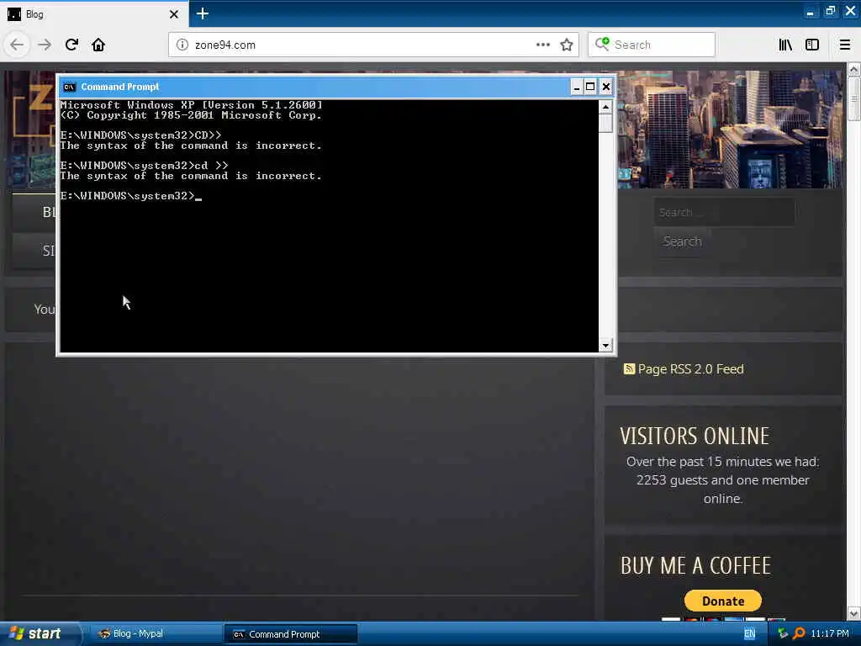Click the city skyline banner image
861x646 pixels.
point(731,130)
